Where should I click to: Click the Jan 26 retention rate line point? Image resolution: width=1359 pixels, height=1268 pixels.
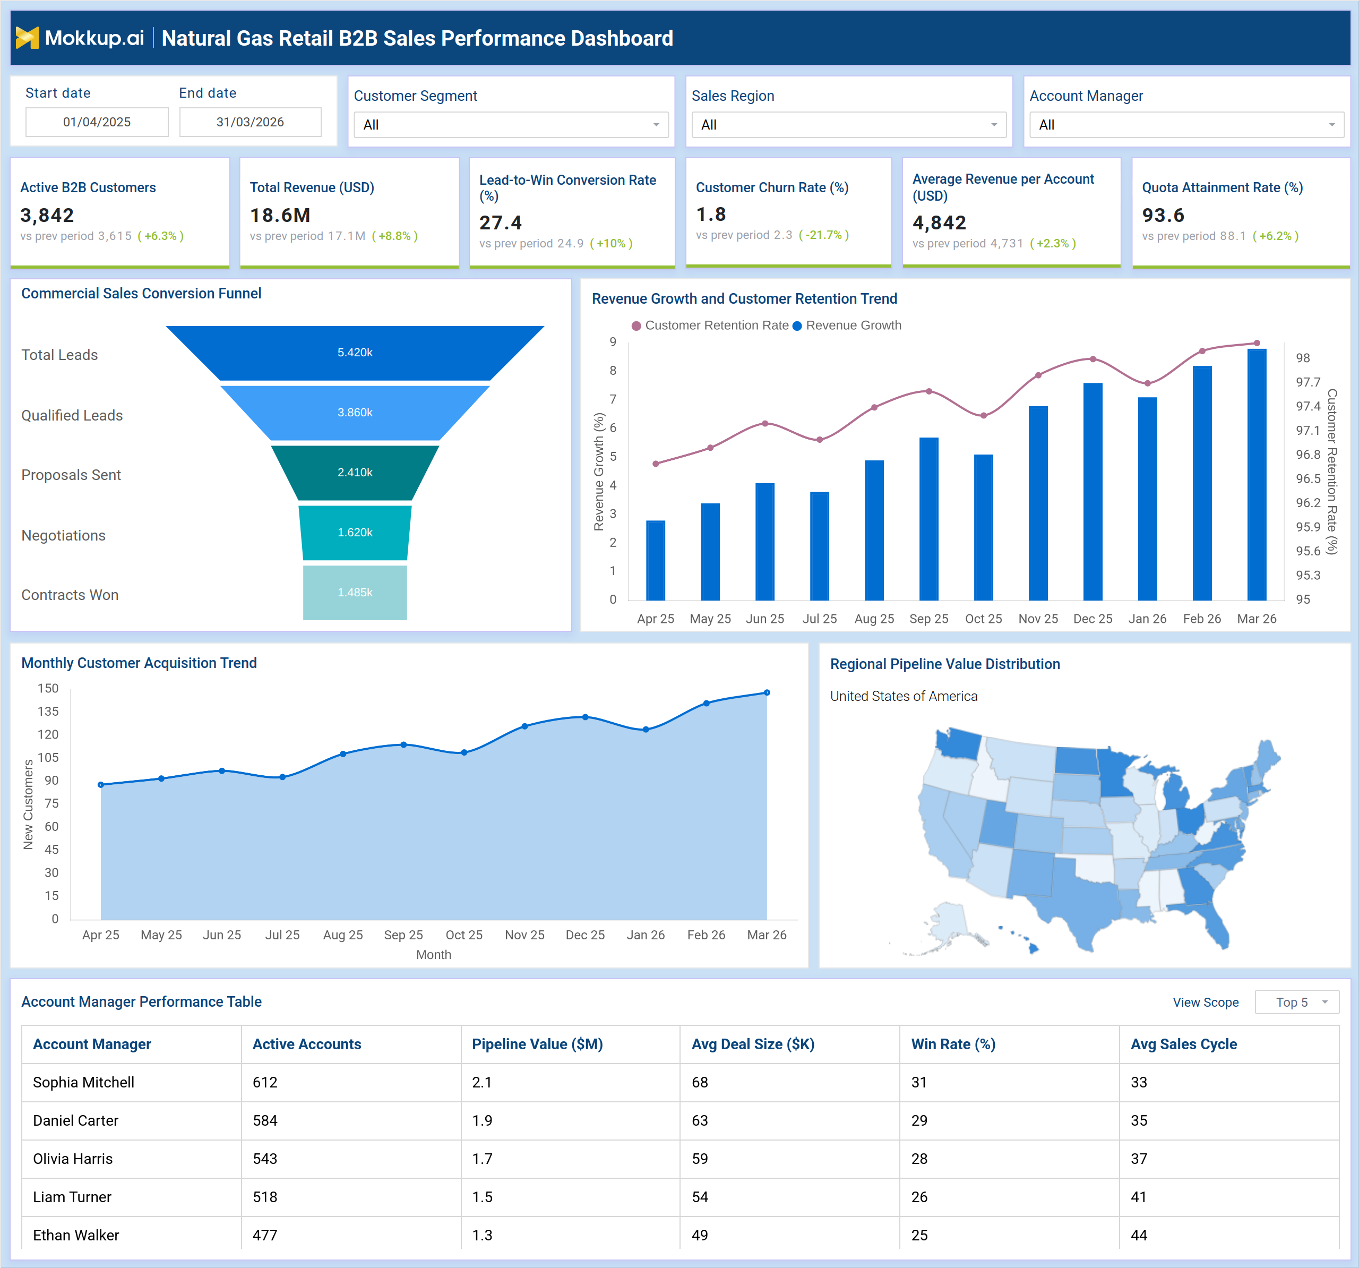(x=1147, y=384)
